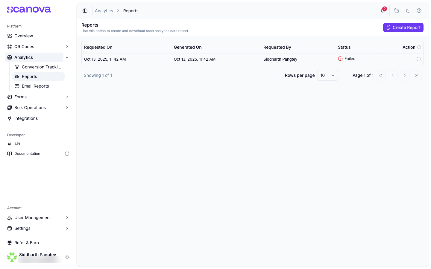Switch to dark mode moon icon
The width and height of the screenshot is (431, 269).
point(408,11)
